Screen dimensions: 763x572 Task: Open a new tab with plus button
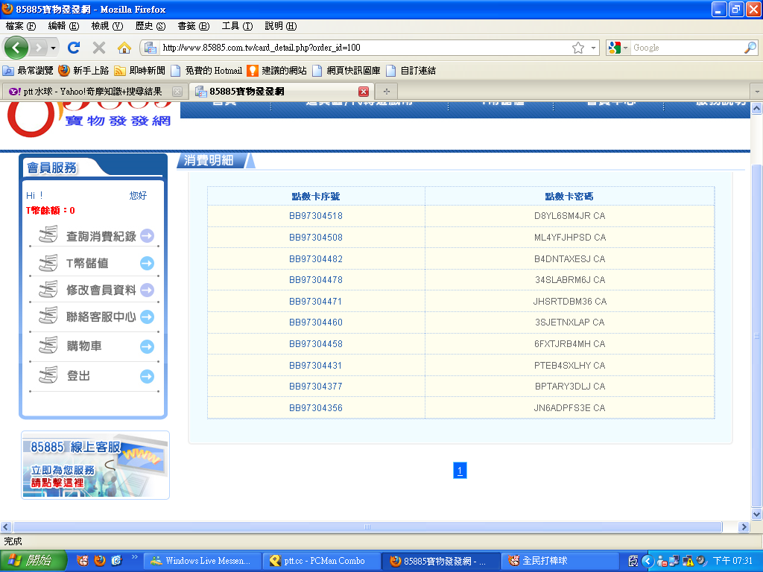(x=386, y=92)
